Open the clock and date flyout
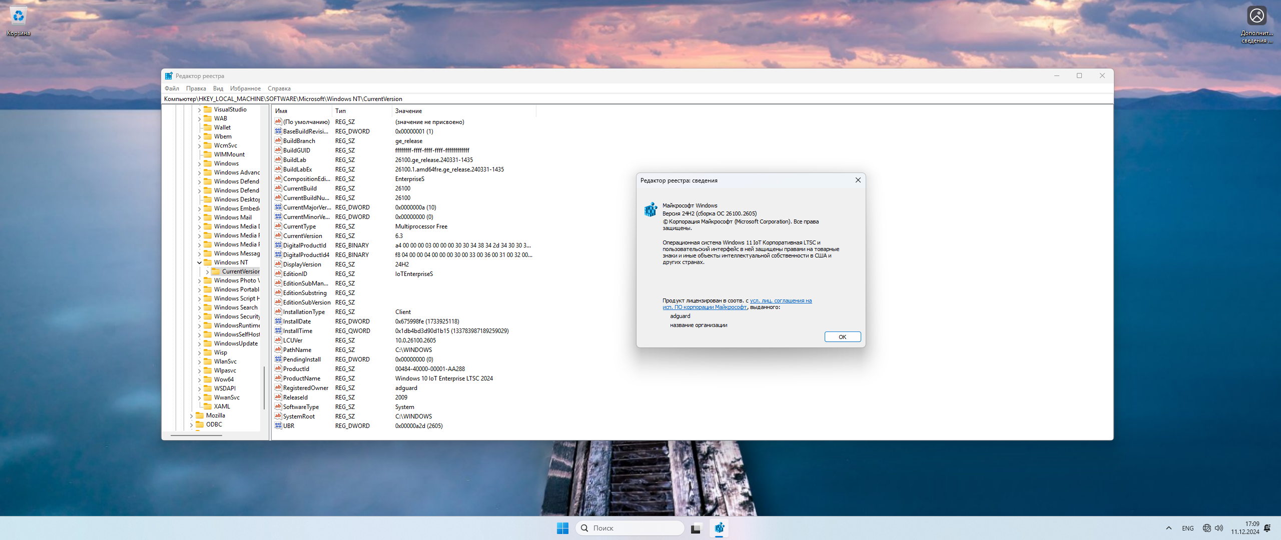 point(1245,528)
